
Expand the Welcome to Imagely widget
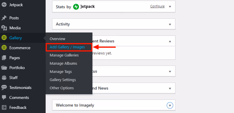(x=170, y=106)
